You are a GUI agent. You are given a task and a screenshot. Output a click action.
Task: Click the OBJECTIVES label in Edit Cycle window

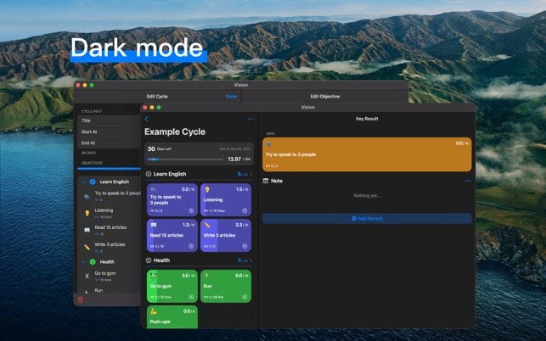(x=92, y=163)
